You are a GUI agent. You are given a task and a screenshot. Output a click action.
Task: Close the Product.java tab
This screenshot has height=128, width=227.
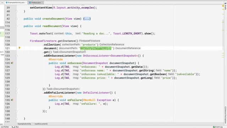coord(42,2)
